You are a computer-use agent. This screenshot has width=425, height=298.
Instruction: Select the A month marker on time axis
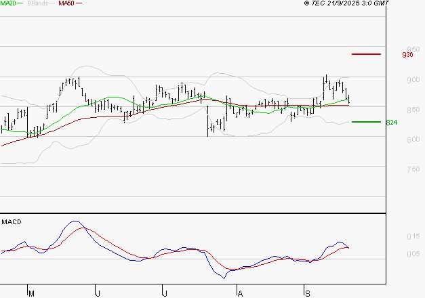pos(239,293)
